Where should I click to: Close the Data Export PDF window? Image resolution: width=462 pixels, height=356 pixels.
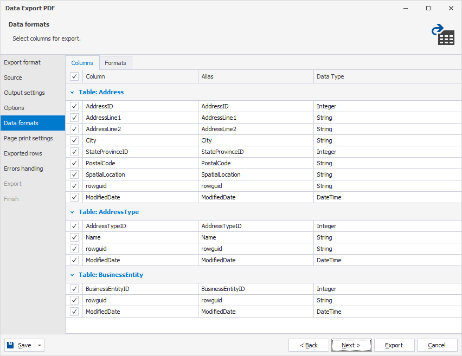point(451,8)
